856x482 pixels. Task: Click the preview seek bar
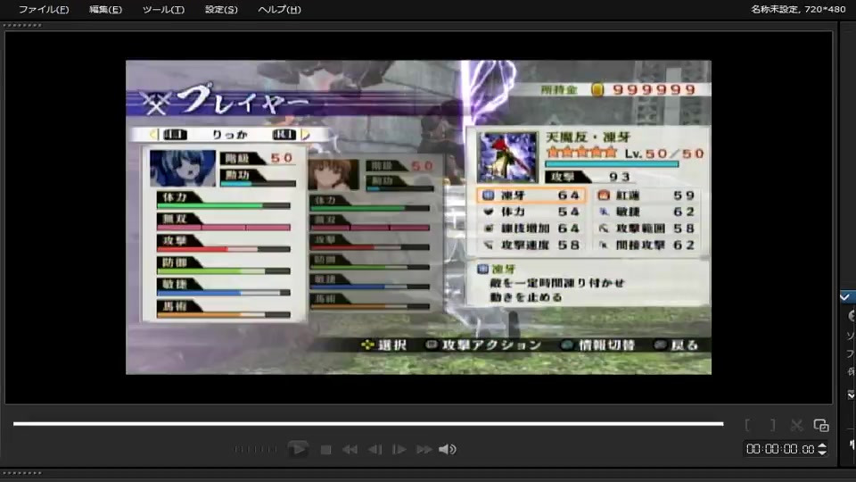[368, 423]
